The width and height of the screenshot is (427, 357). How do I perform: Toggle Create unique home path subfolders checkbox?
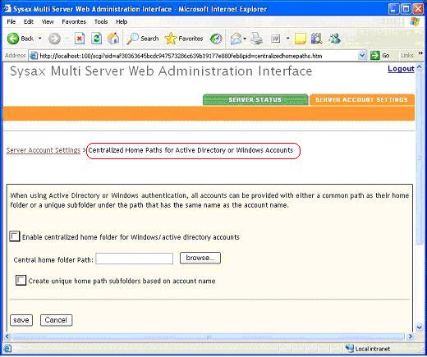coord(21,281)
